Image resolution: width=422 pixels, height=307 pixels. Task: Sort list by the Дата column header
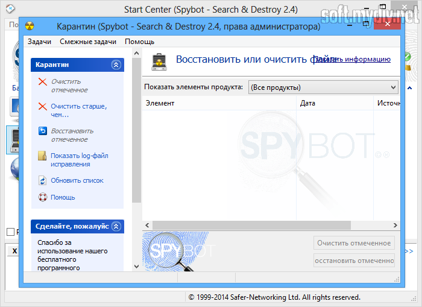click(x=335, y=103)
